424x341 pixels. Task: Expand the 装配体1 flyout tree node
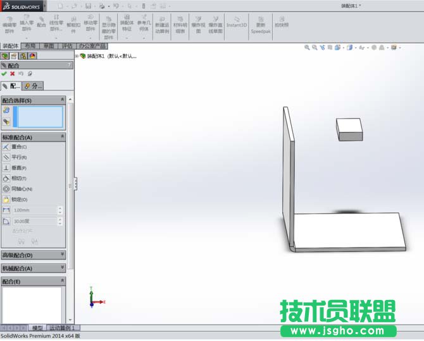(77, 56)
